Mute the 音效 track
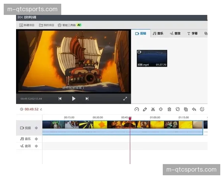 pyautogui.click(x=37, y=146)
